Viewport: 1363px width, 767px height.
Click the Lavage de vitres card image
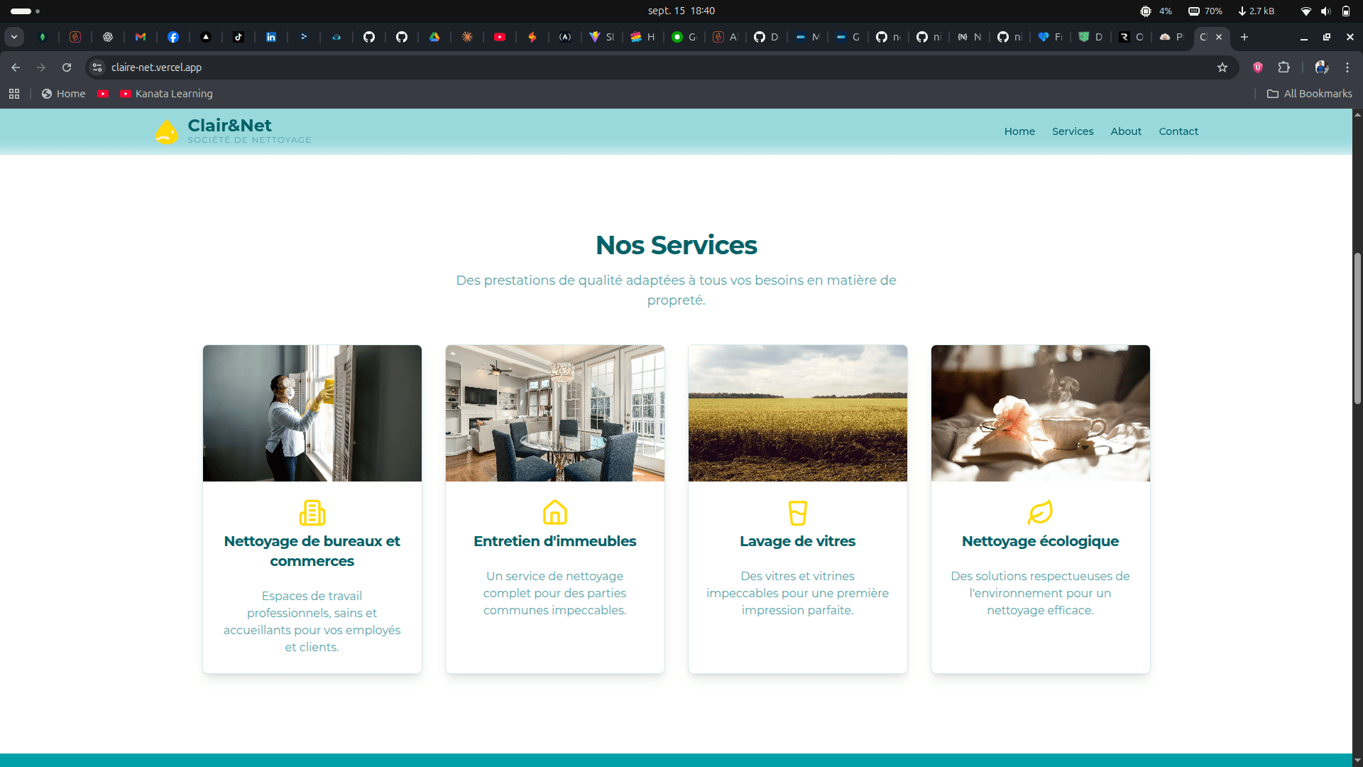tap(797, 413)
